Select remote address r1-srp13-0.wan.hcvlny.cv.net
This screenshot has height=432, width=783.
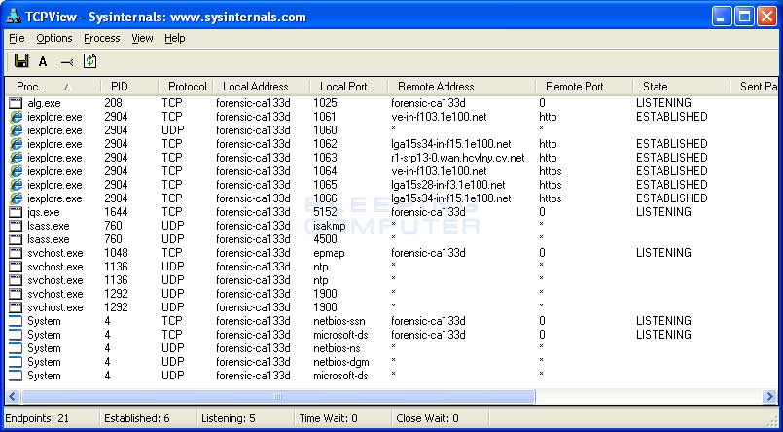click(x=458, y=158)
